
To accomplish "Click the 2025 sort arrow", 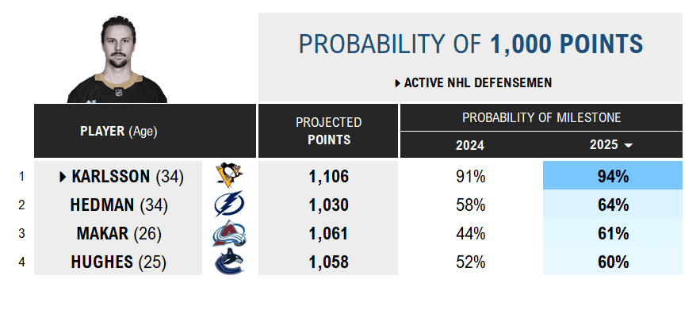I will (x=629, y=146).
